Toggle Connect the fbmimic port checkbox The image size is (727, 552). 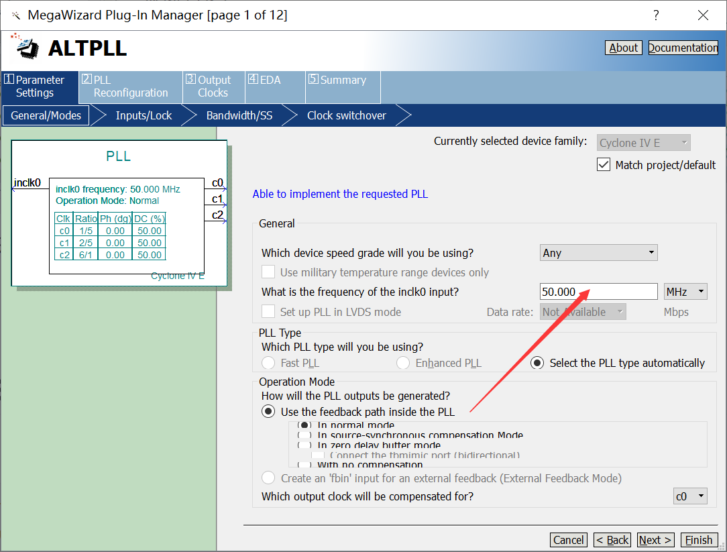pyautogui.click(x=318, y=455)
